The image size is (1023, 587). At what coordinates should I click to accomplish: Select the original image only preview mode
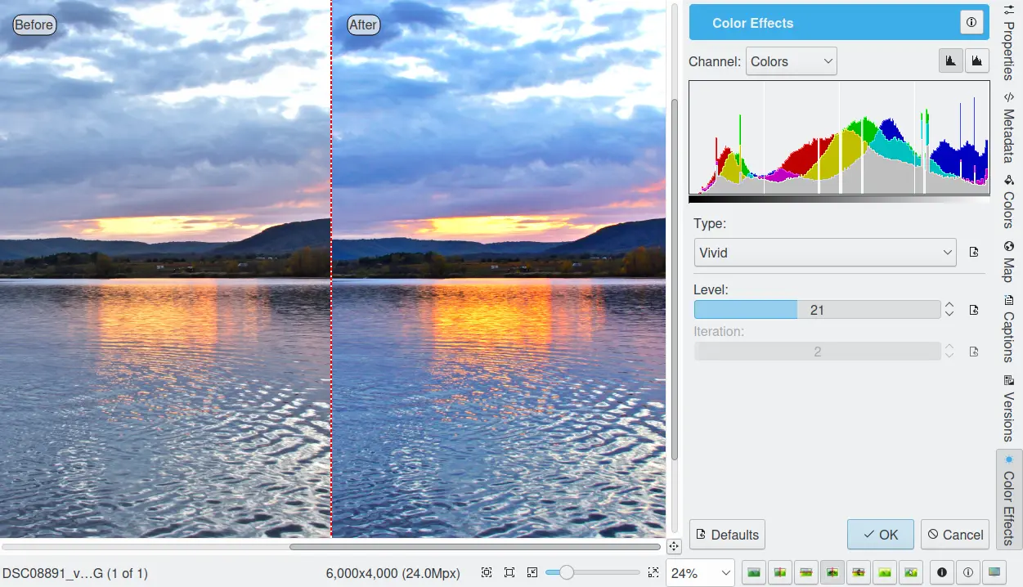754,573
